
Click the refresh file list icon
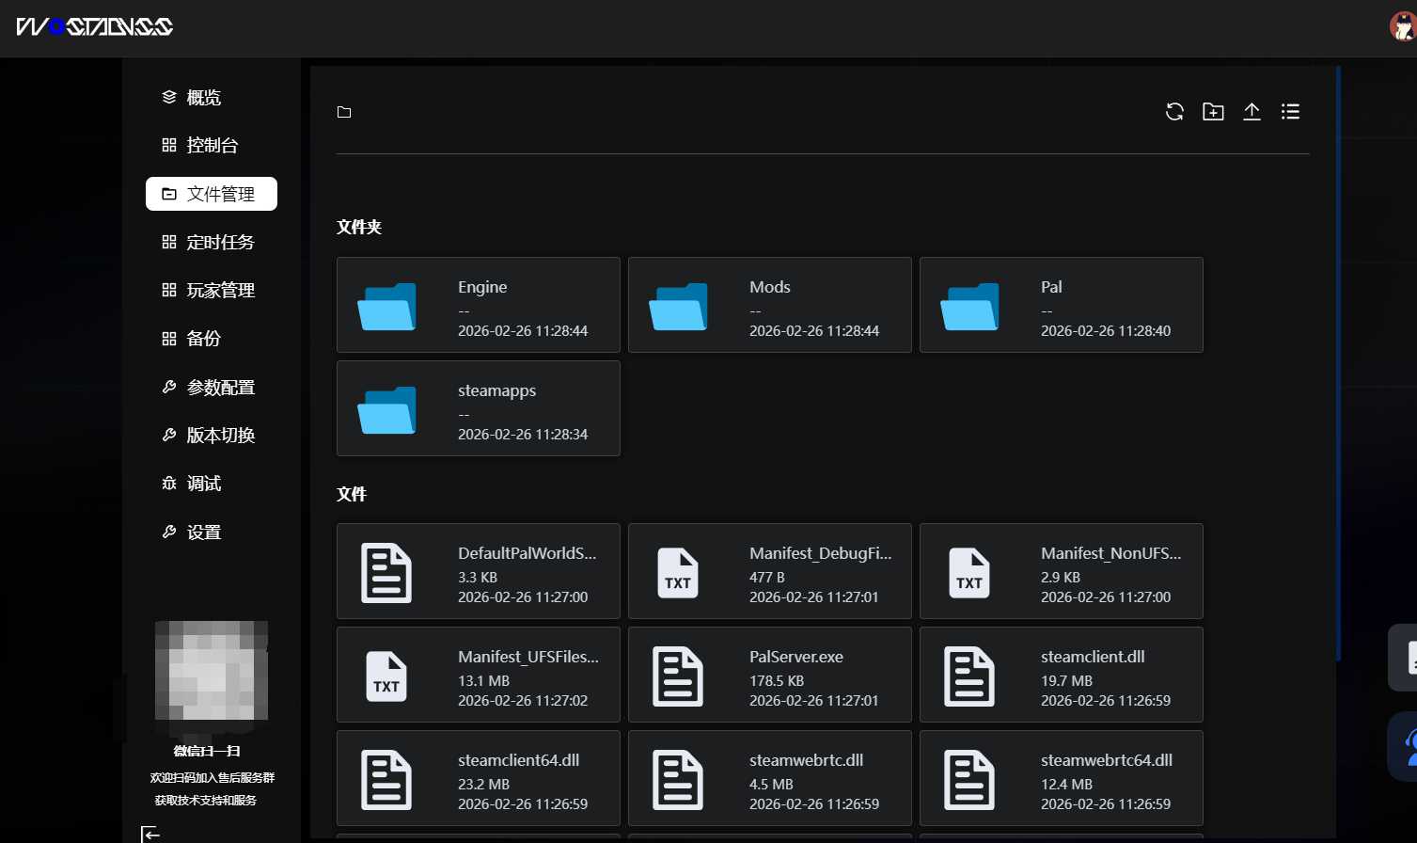(x=1174, y=112)
